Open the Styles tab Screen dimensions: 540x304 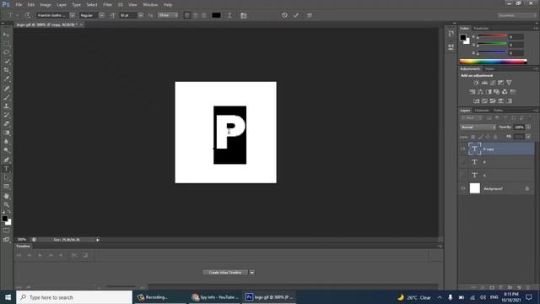(489, 69)
